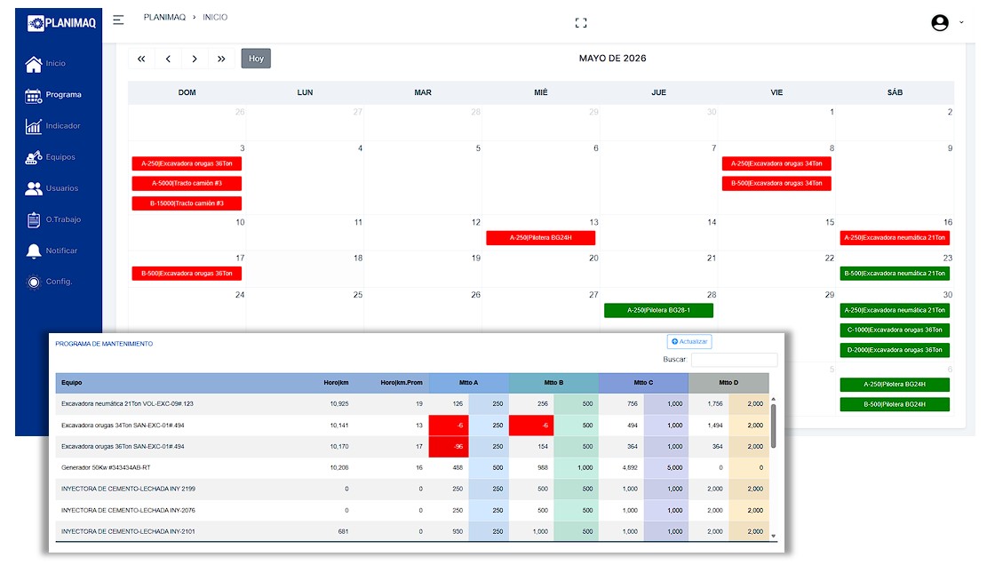This screenshot has height=565, width=987.
Task: Open the Equipos excavator icon
Action: click(x=34, y=157)
